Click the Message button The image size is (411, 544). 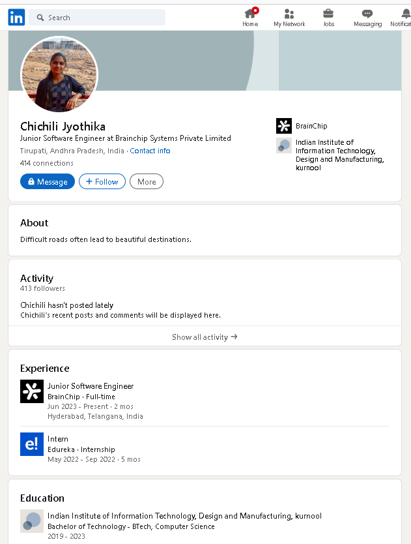tap(48, 181)
